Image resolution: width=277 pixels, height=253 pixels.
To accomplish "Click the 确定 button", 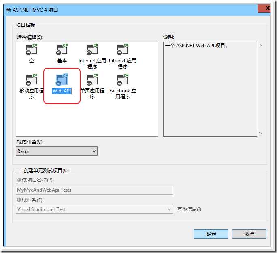I will [x=211, y=234].
